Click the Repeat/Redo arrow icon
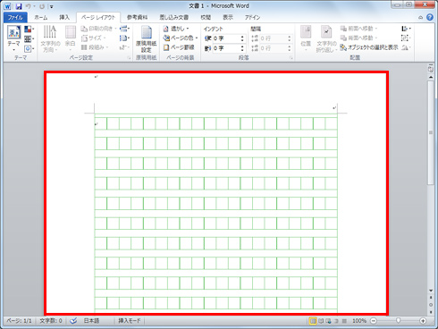Screen dimensions: 438x329 [42, 6]
